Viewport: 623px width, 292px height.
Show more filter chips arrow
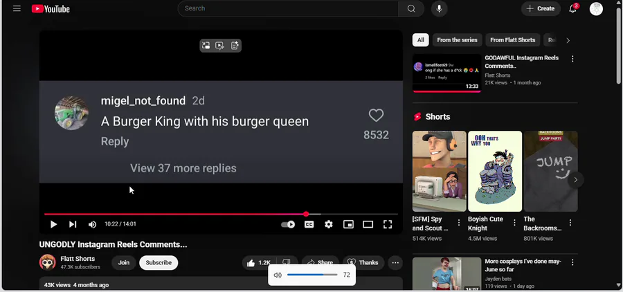pos(568,40)
